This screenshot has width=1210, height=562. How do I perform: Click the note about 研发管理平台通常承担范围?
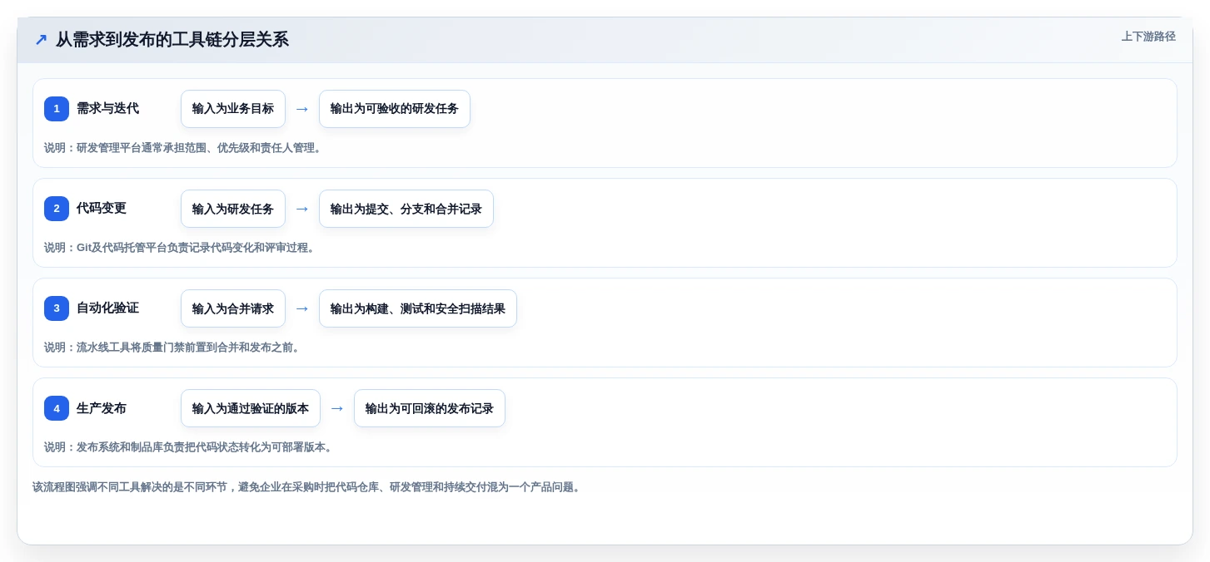click(x=185, y=148)
